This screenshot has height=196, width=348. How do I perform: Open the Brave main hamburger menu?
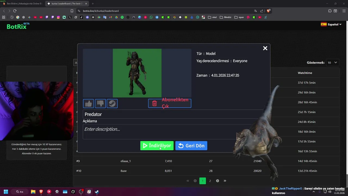[344, 11]
